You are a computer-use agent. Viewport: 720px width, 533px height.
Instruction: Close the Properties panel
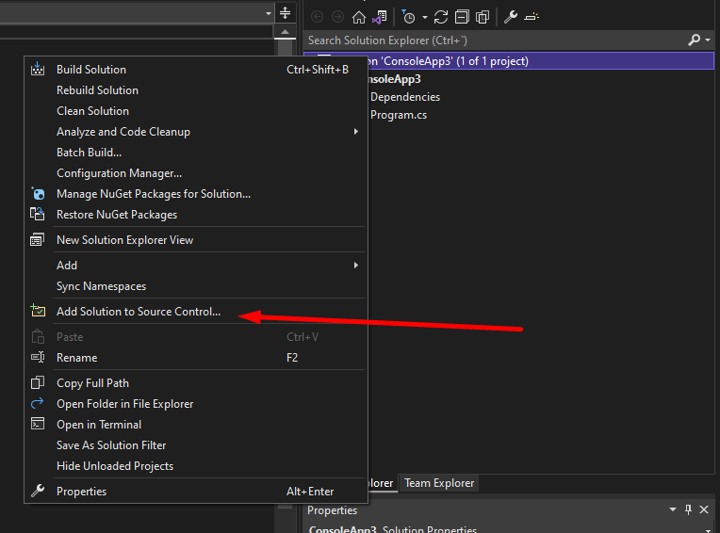coord(704,509)
